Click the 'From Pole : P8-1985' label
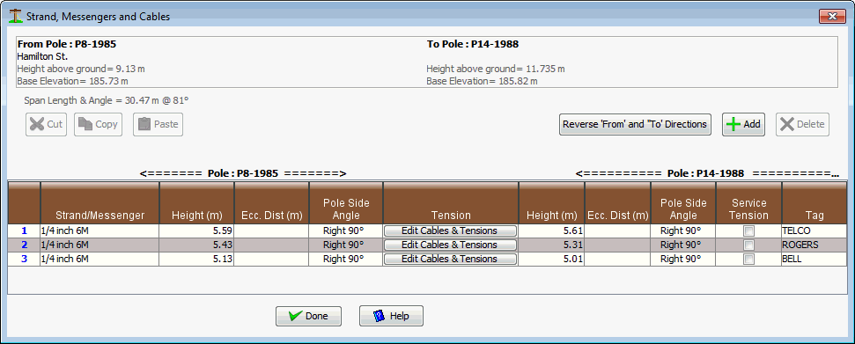The width and height of the screenshot is (855, 344). coord(67,44)
